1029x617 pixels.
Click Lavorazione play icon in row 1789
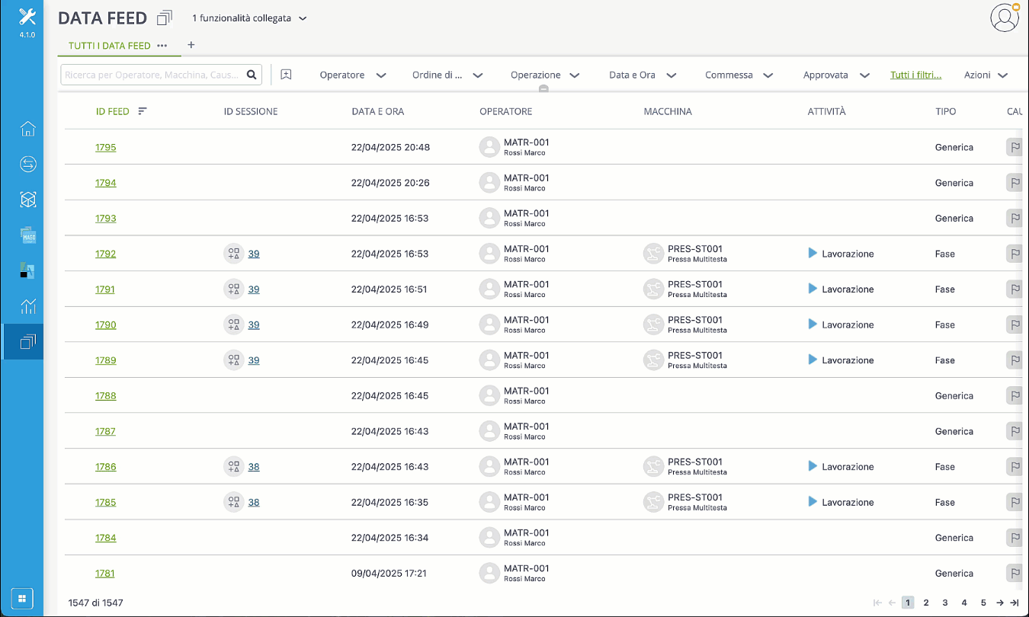[x=813, y=360]
